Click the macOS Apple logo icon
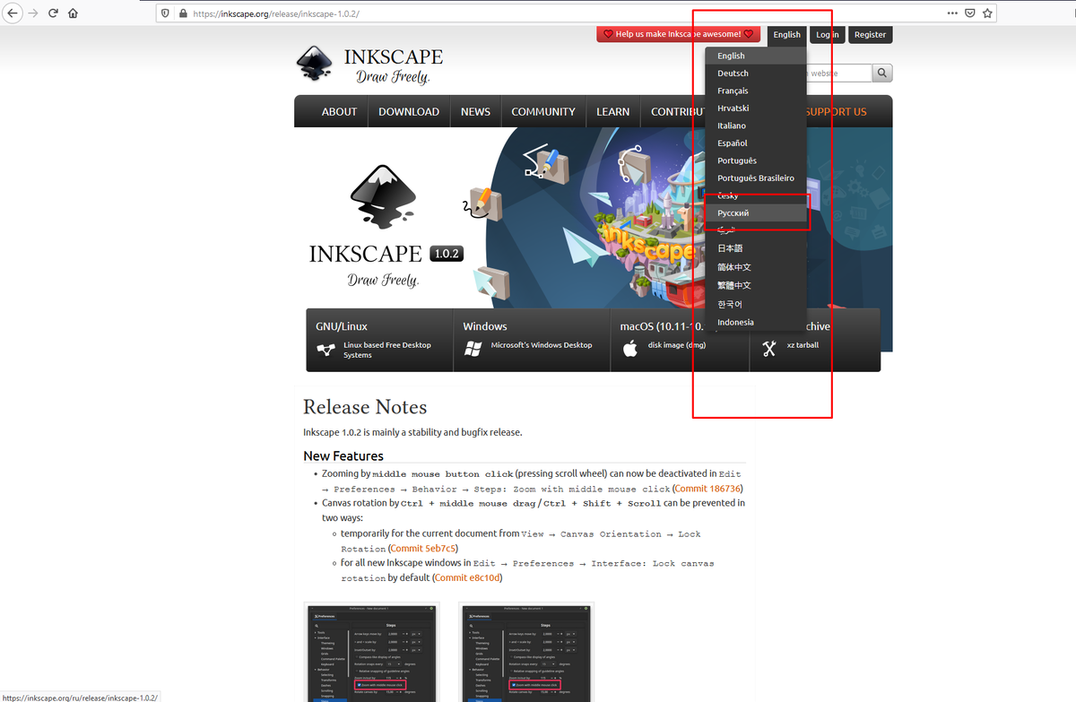Image resolution: width=1076 pixels, height=702 pixels. click(x=629, y=349)
